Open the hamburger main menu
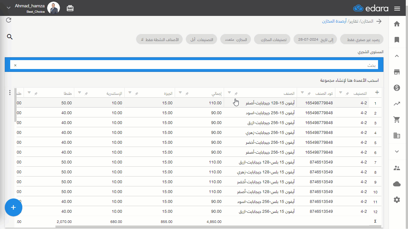408x229 pixels. click(397, 9)
